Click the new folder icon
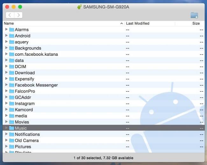Viewport: 207px width, 165px height. point(194,15)
